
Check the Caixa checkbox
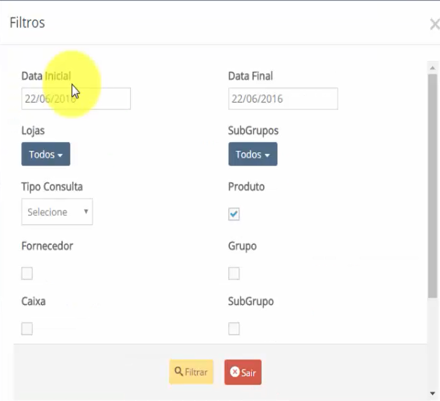click(27, 329)
